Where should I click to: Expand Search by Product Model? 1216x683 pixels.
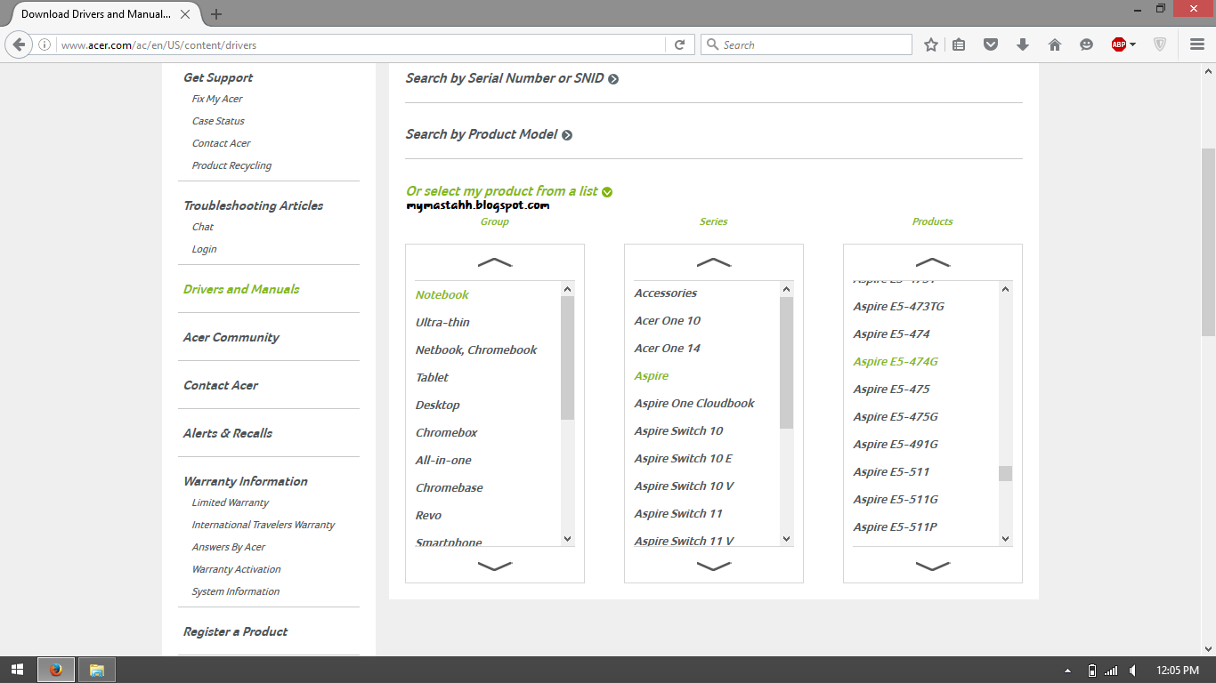[489, 134]
